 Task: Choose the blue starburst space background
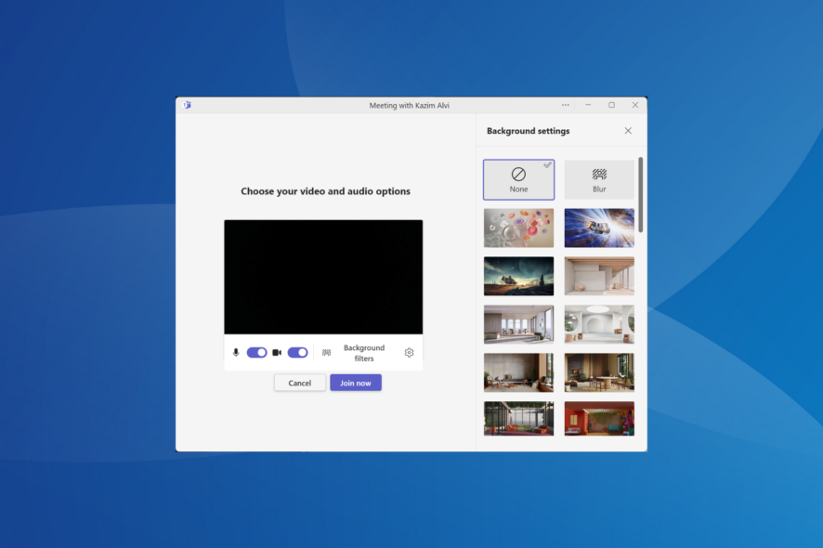click(599, 228)
